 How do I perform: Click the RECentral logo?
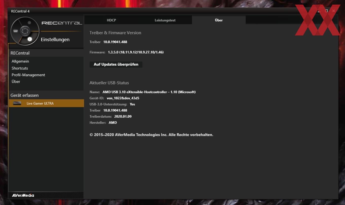pos(62,23)
